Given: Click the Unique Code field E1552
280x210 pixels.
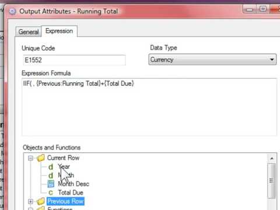Looking at the screenshot, I should [x=74, y=60].
